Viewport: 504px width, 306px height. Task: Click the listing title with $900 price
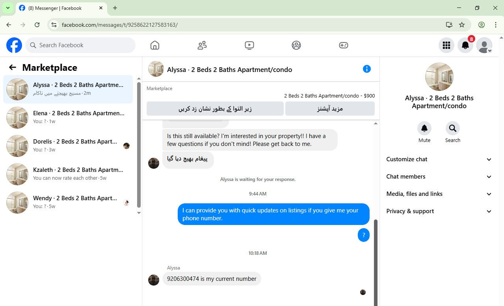[329, 96]
